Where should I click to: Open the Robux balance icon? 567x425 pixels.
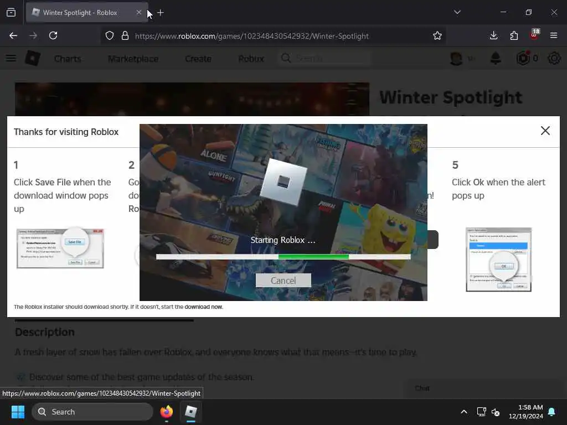coord(523,58)
